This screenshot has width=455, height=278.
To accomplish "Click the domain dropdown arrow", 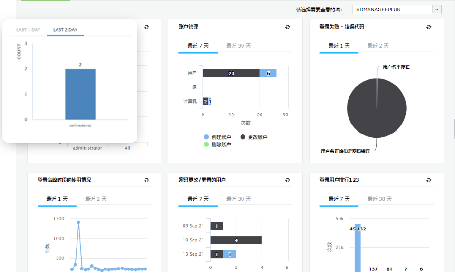I will click(437, 10).
